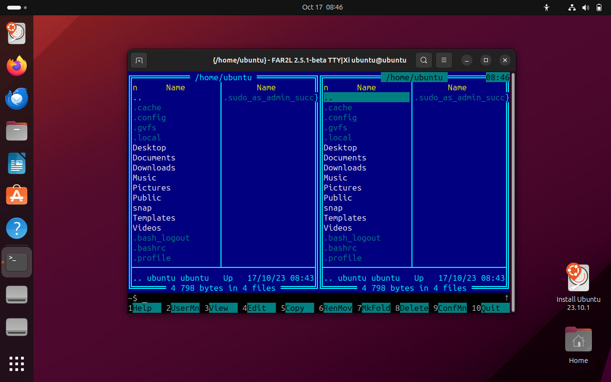Screen dimensions: 611x382
Task: Click 1 Help in the function key bar
Action: coord(145,308)
